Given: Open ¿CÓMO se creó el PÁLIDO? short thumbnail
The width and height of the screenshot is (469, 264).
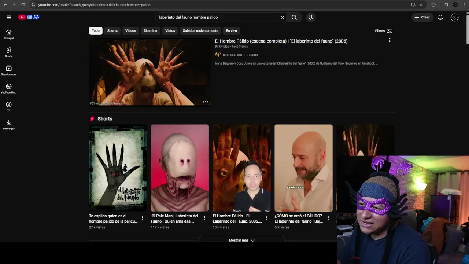Looking at the screenshot, I should (304, 168).
